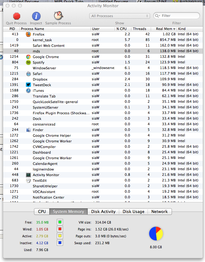Click the red Wired memory color swatch
The width and height of the screenshot is (205, 262).
pyautogui.click(x=60, y=229)
